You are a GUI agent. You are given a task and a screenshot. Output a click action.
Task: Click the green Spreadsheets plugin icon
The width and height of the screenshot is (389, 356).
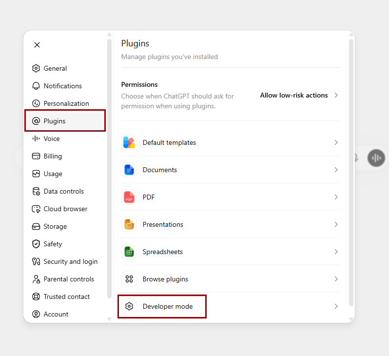tap(129, 252)
